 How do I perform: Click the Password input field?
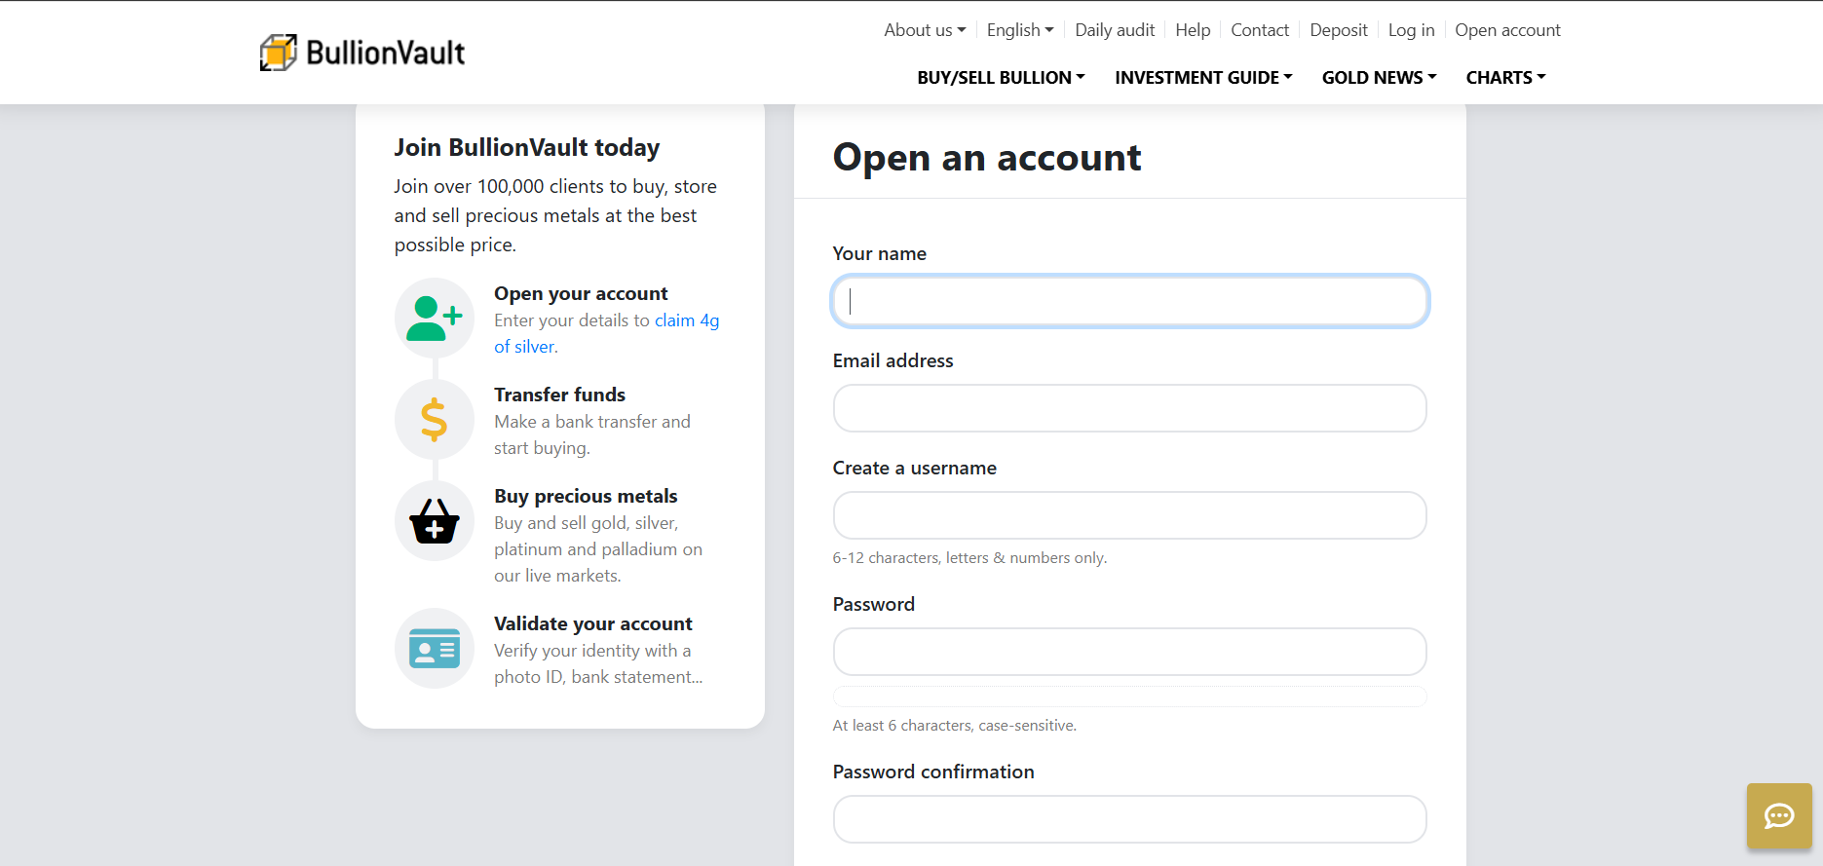tap(1130, 652)
